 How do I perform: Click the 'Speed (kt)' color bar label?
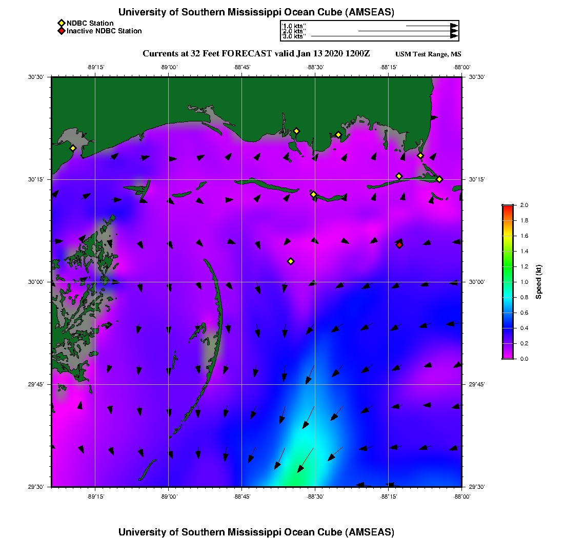click(538, 282)
